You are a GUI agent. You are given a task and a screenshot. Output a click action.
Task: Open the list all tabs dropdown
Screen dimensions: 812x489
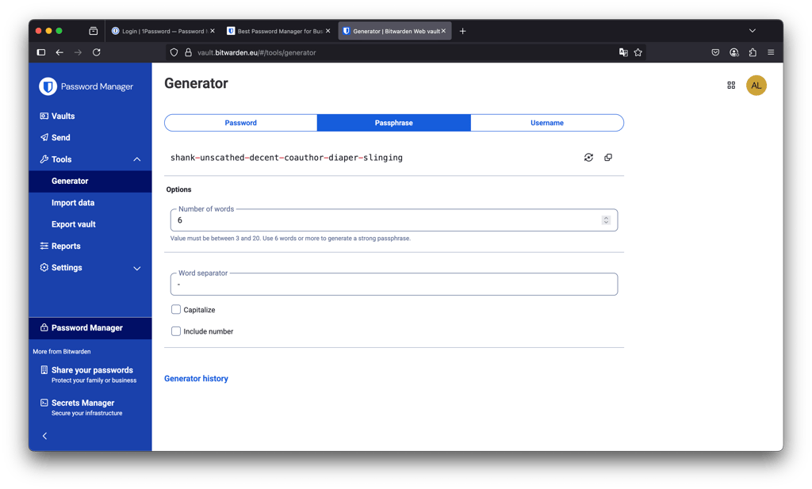point(752,31)
